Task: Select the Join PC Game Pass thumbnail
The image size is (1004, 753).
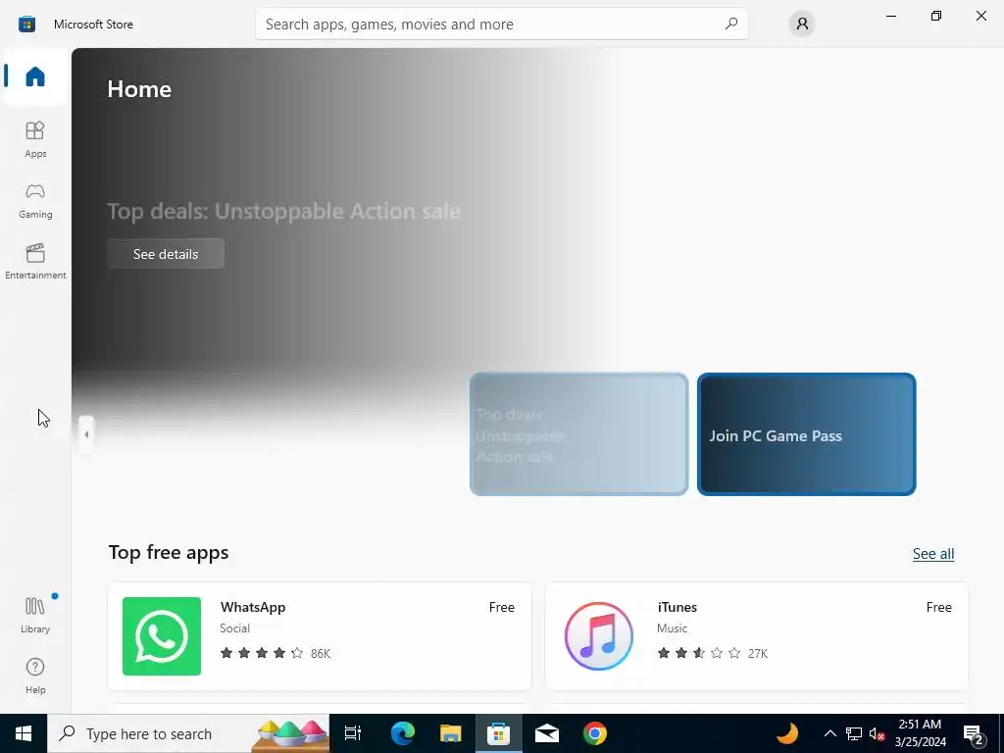Action: [806, 434]
